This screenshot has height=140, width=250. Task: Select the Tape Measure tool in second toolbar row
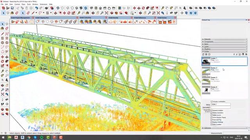point(79,13)
